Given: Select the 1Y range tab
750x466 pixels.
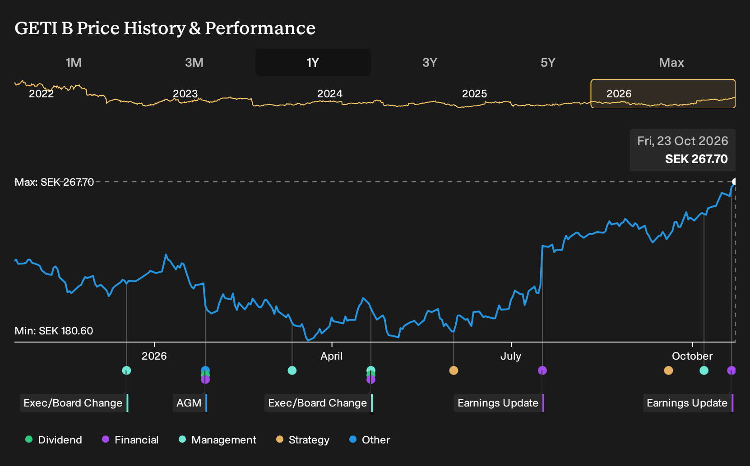Looking at the screenshot, I should point(313,62).
